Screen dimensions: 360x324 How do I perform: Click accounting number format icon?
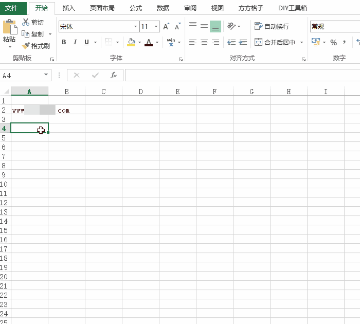(316, 42)
